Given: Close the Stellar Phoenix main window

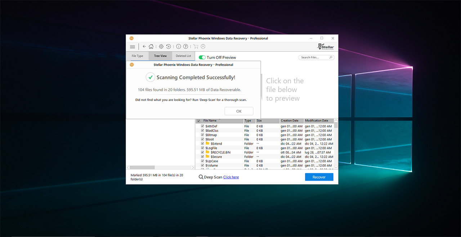Looking at the screenshot, I should [x=333, y=38].
